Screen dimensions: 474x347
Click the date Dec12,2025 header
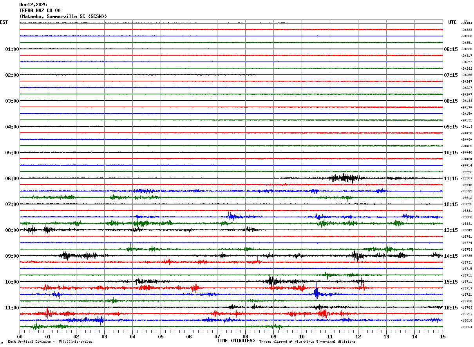pyautogui.click(x=33, y=5)
